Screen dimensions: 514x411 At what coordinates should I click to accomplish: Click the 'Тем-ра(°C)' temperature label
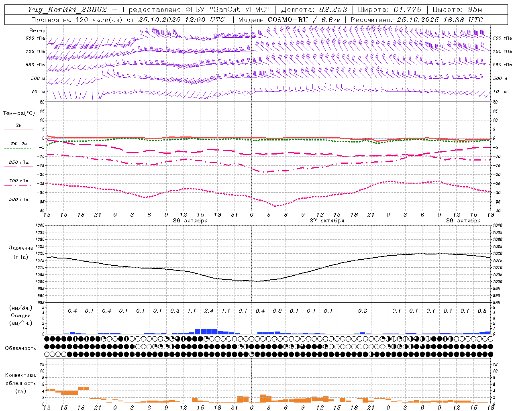[x=19, y=114]
